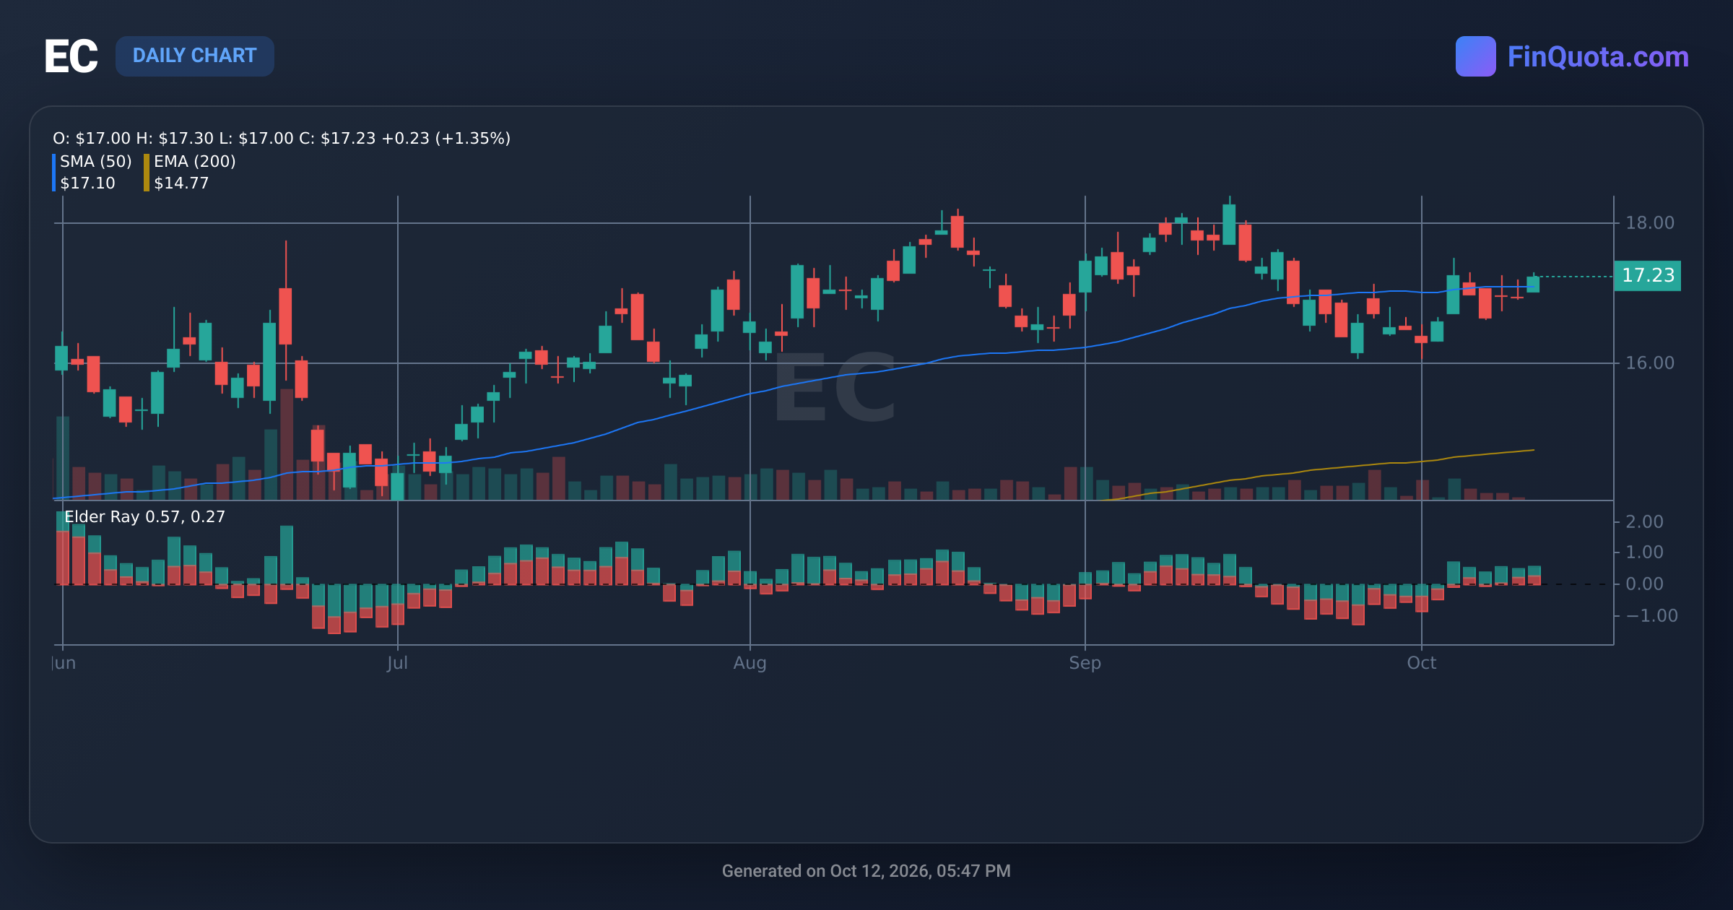
Task: Click the gold EMA color bar
Action: point(147,173)
